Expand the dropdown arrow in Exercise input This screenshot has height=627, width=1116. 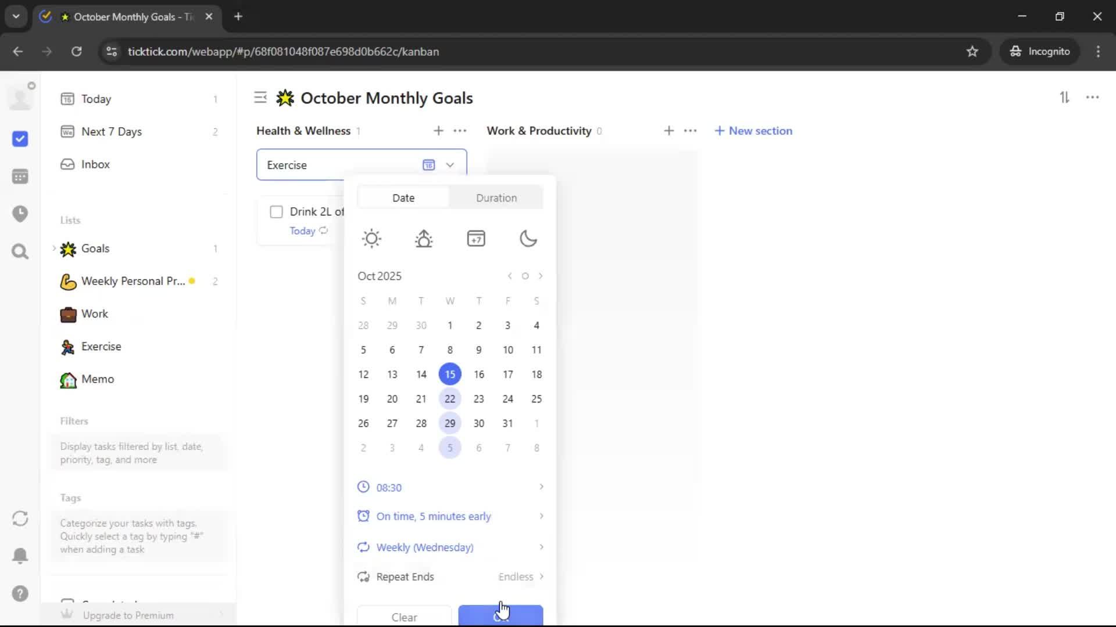coord(450,165)
